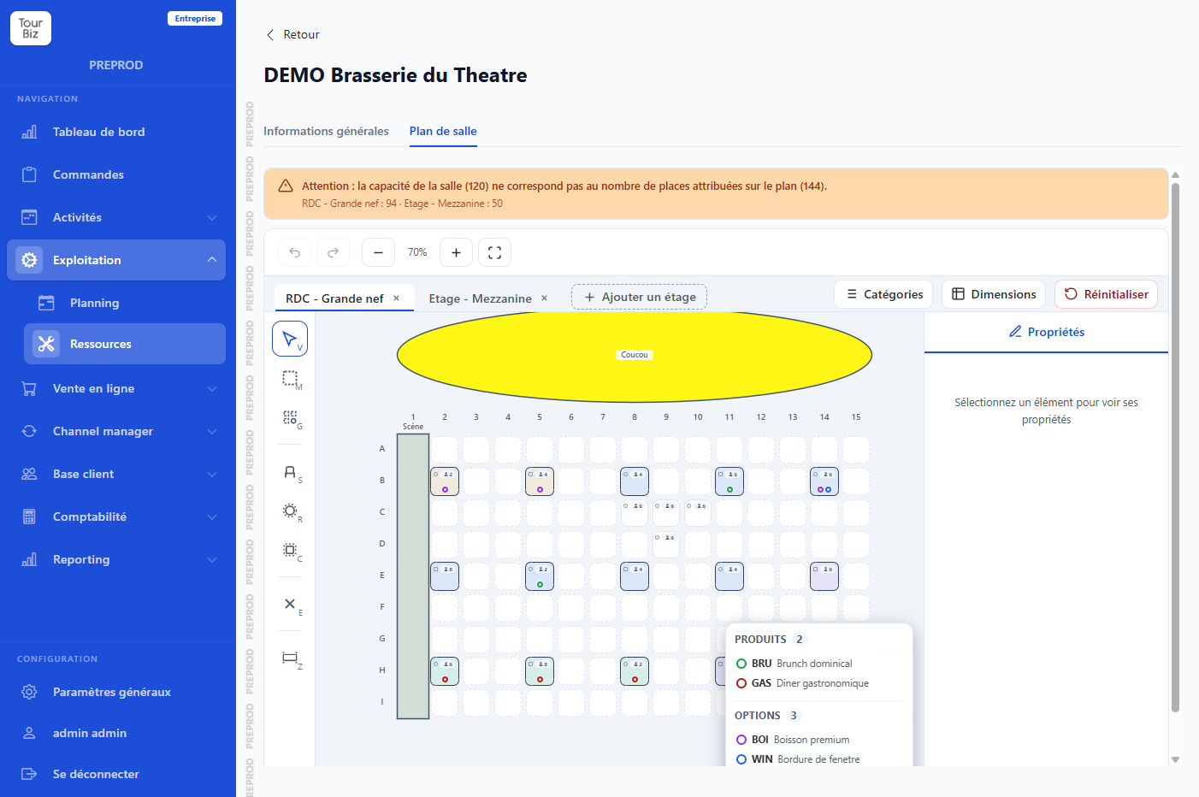
Task: Select the table at row B column 2
Action: (445, 481)
